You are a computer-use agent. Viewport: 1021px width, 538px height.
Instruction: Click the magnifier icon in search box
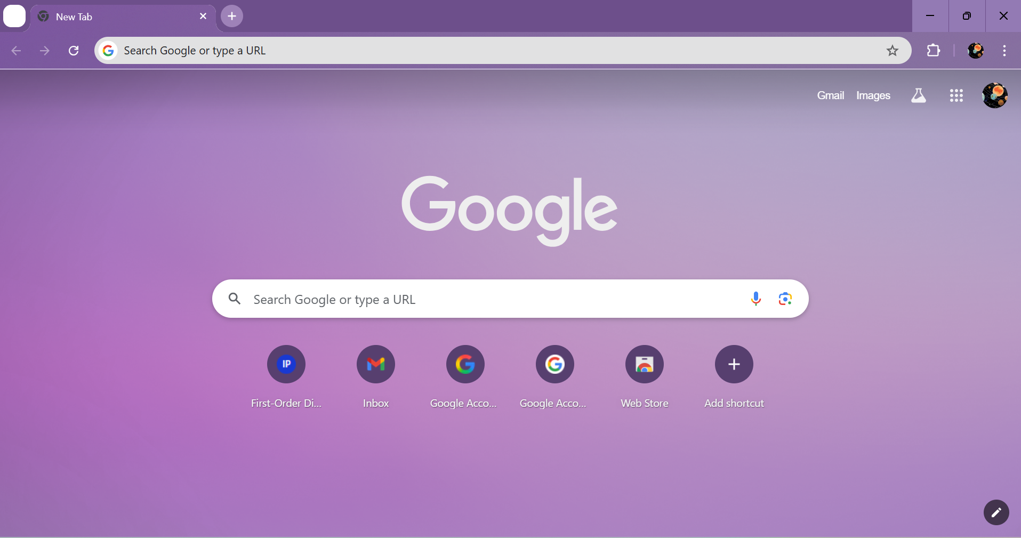pyautogui.click(x=235, y=299)
